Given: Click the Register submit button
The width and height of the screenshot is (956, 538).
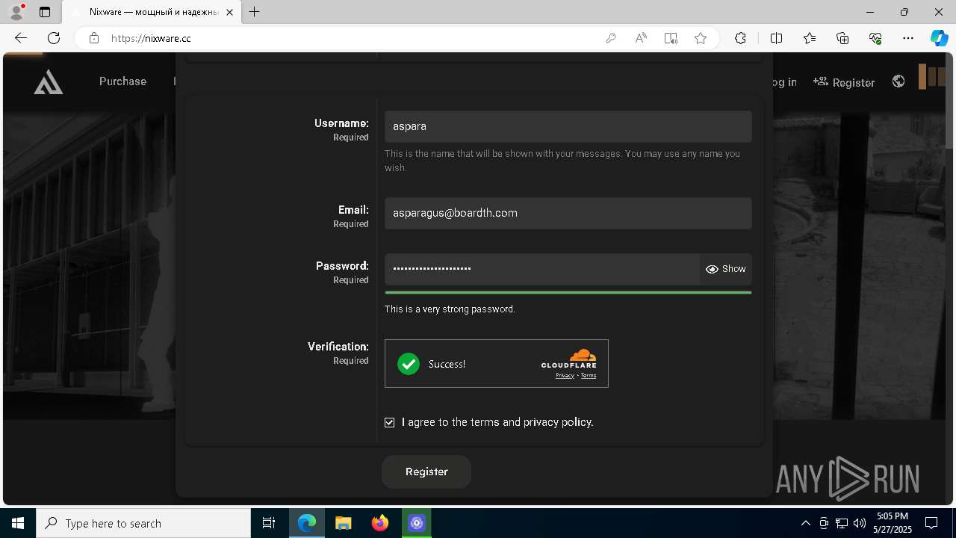Looking at the screenshot, I should (426, 471).
